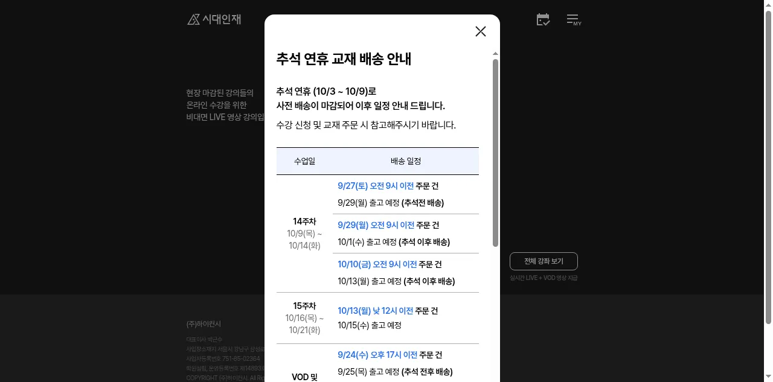
Task: Click the 14주차 row label
Action: coord(304,221)
